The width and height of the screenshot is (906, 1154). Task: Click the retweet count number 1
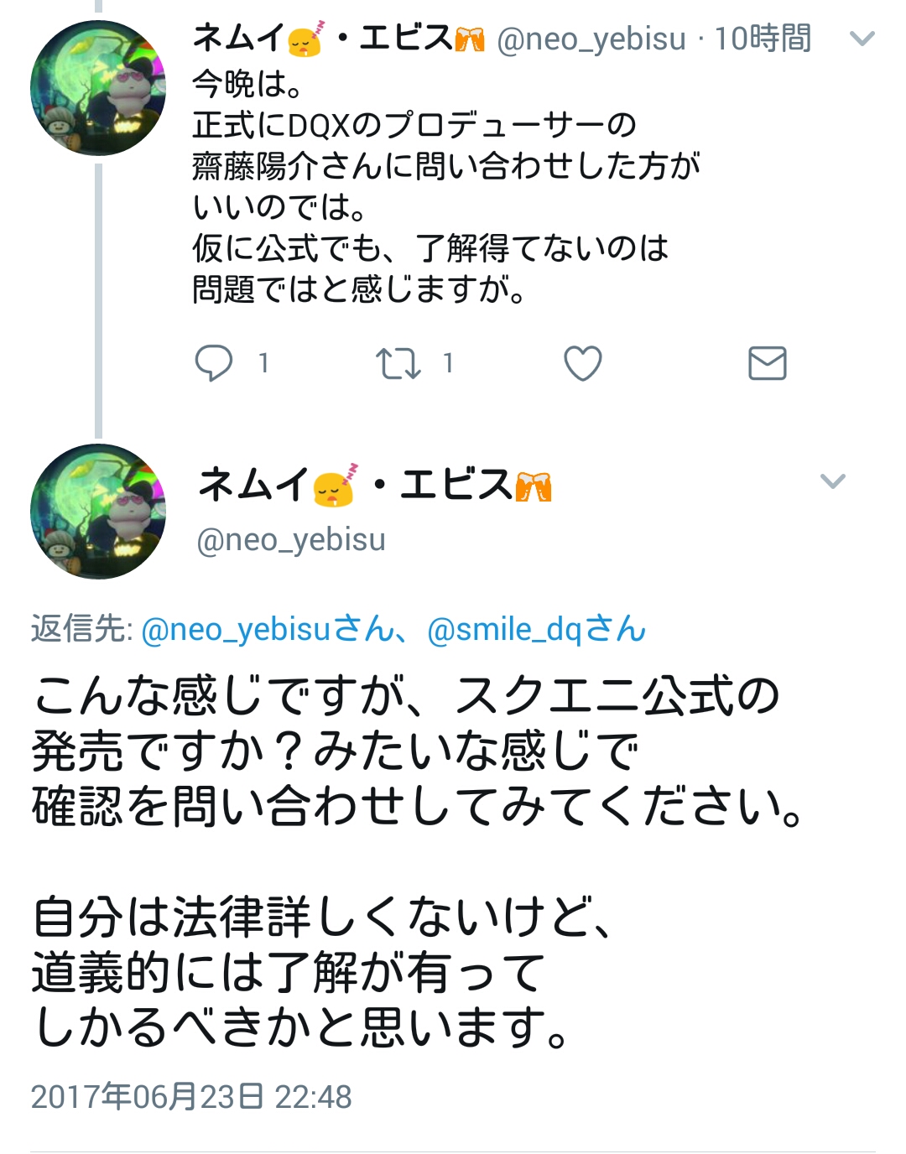click(448, 363)
